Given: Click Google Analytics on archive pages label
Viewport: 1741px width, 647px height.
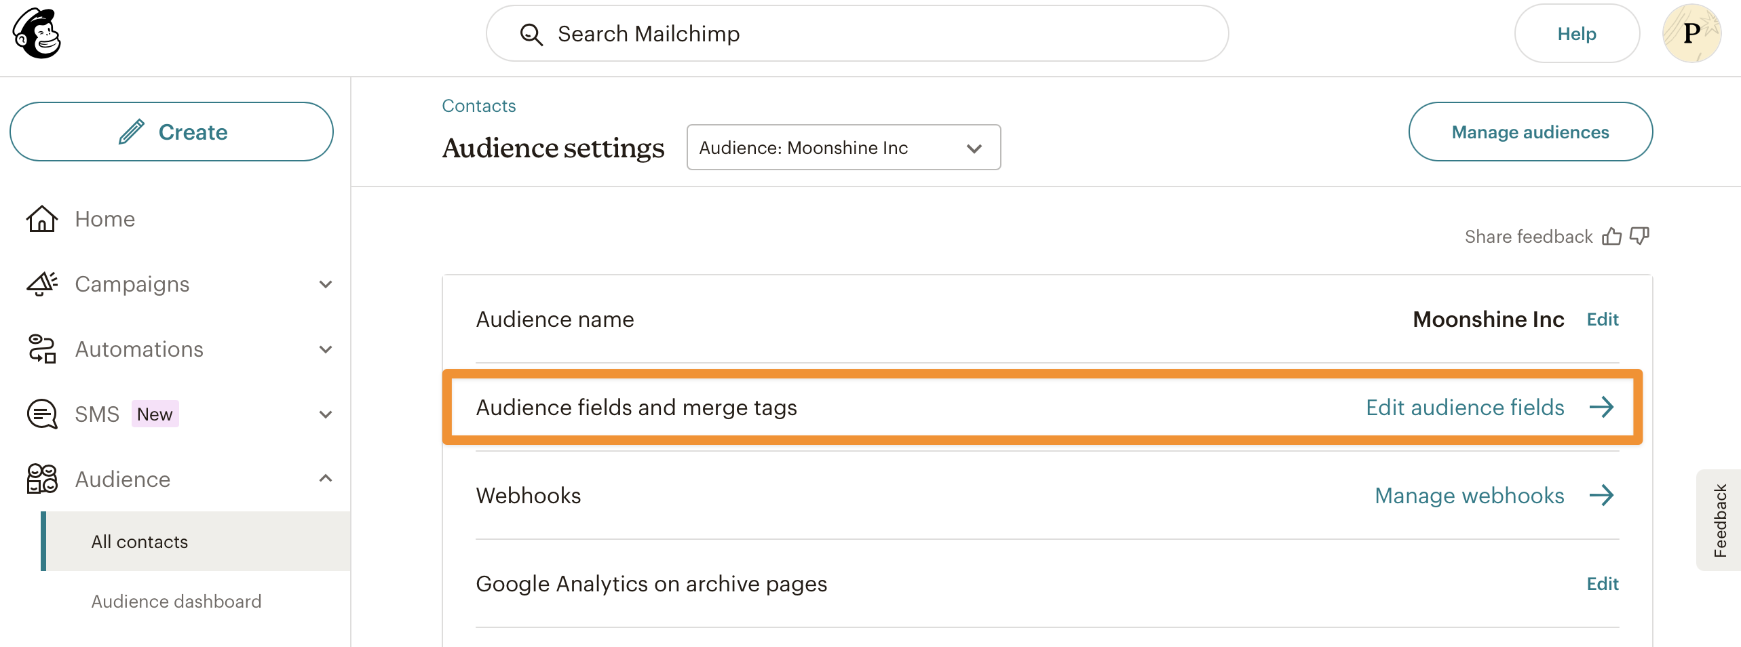Looking at the screenshot, I should pyautogui.click(x=651, y=584).
